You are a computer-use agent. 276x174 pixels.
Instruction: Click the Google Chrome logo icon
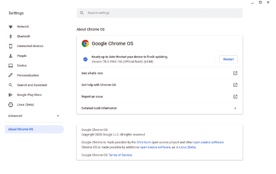pyautogui.click(x=85, y=44)
